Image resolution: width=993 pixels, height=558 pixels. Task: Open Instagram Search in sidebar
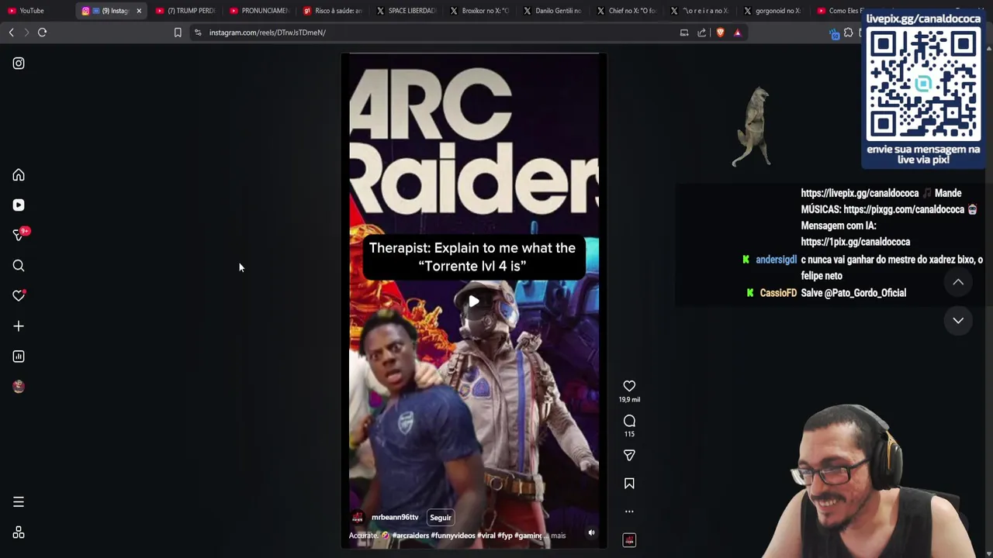coord(19,266)
